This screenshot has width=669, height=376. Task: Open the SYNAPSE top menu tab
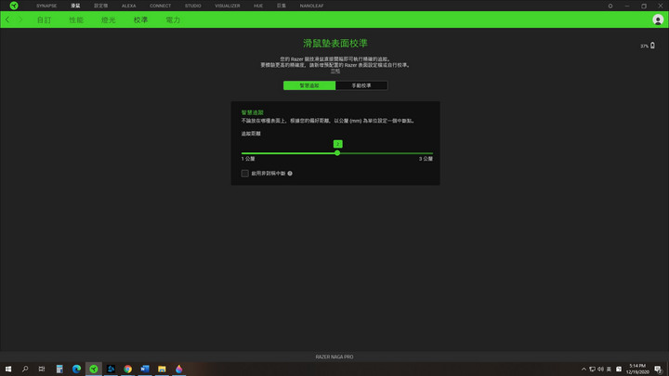46,6
